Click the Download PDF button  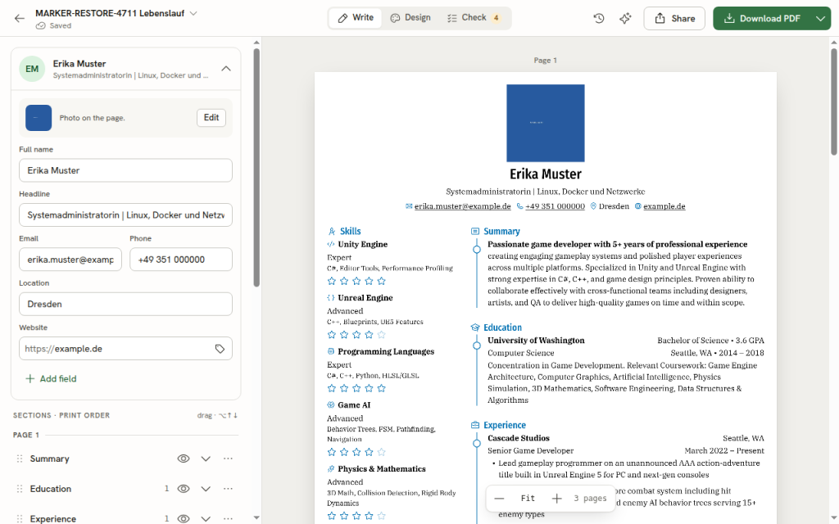763,18
